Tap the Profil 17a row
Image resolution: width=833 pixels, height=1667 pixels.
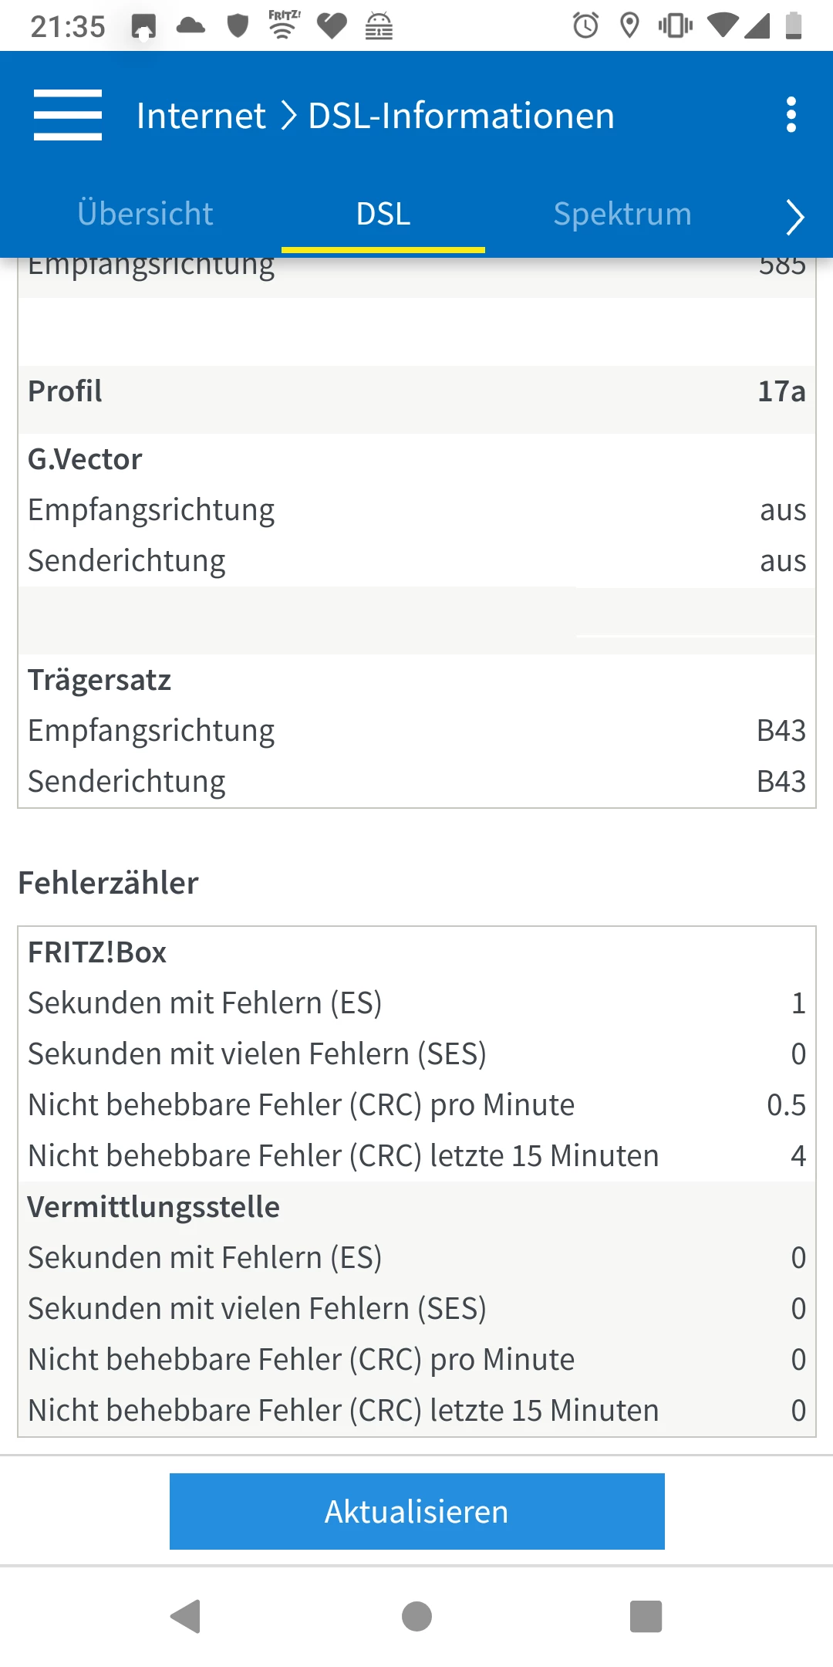416,391
